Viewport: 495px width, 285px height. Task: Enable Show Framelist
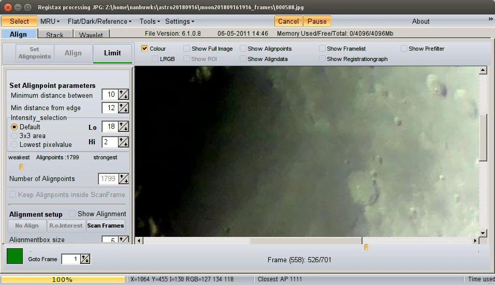pos(322,49)
